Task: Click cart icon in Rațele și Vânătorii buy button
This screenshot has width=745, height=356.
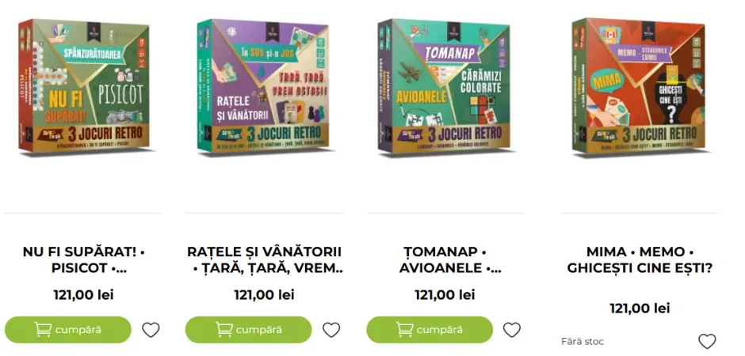Action: pos(223,329)
